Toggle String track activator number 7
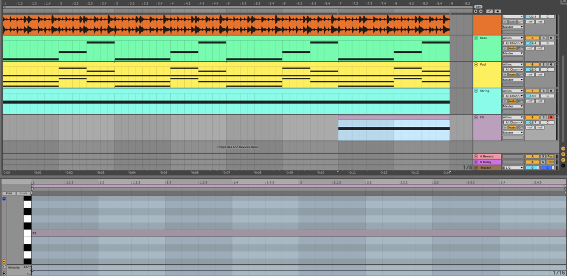This screenshot has width=567, height=276. click(533, 91)
